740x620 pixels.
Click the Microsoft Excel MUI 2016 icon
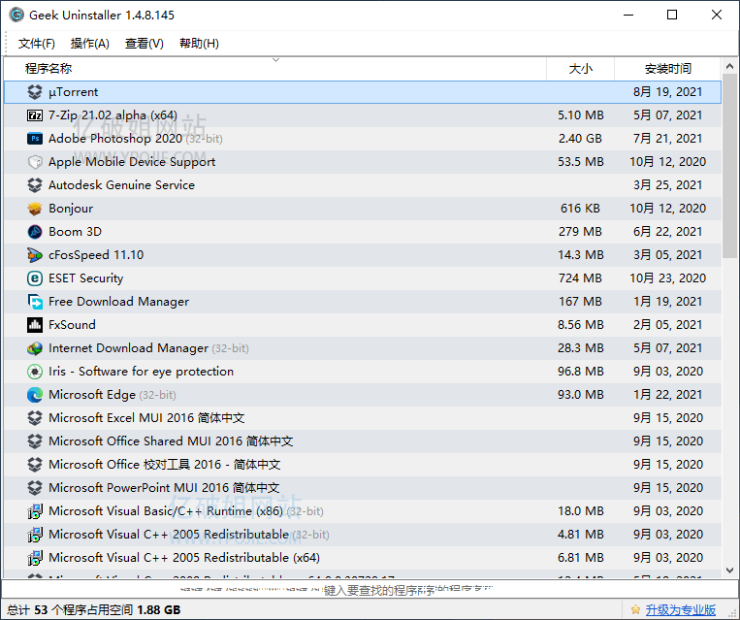[35, 418]
